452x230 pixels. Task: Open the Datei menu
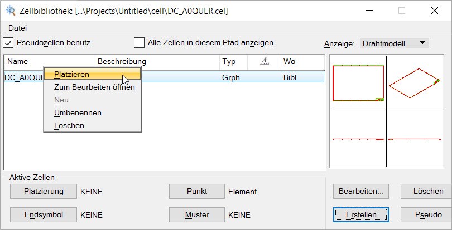tap(18, 28)
